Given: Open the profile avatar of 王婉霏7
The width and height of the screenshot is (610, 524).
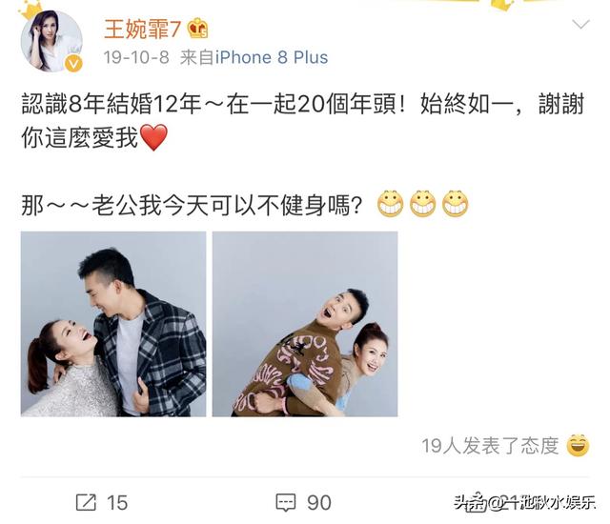Looking at the screenshot, I should (51, 41).
